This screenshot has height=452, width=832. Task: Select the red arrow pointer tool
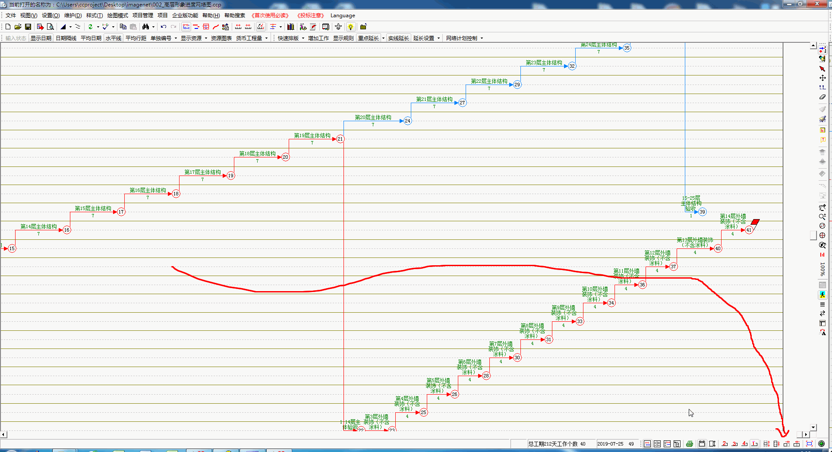click(x=823, y=69)
